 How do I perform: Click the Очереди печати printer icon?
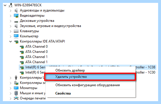click(x=16, y=98)
